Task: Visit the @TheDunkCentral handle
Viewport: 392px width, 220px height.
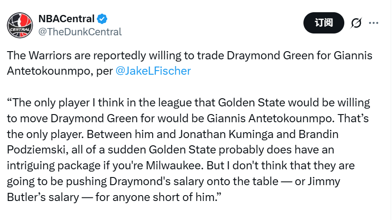Action: point(80,32)
